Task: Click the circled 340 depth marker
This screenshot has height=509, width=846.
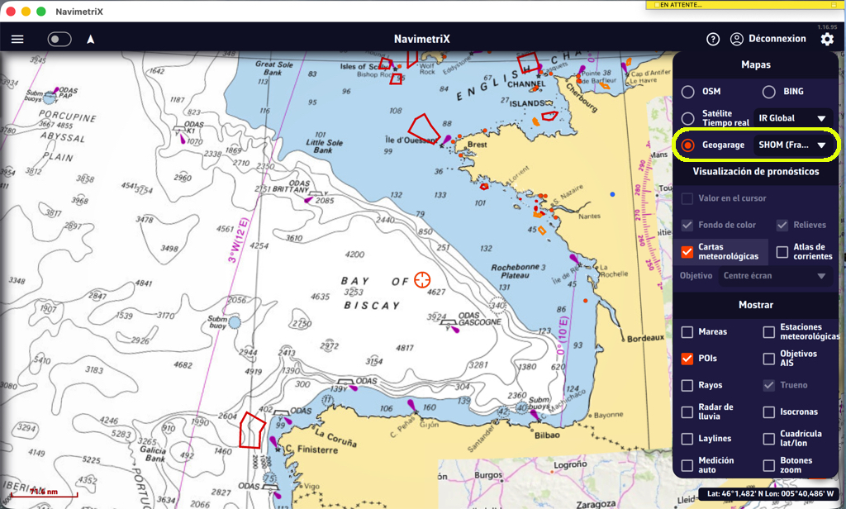Action: tap(497, 306)
